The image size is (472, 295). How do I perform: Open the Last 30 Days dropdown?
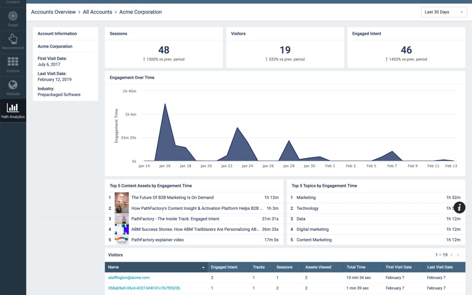click(444, 12)
